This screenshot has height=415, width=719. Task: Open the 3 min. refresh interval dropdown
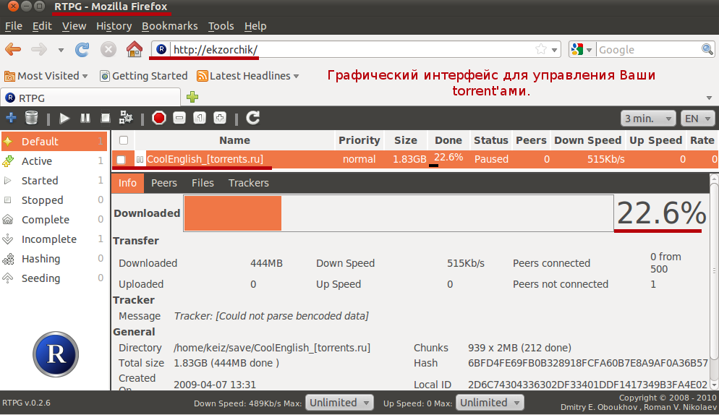tap(648, 119)
